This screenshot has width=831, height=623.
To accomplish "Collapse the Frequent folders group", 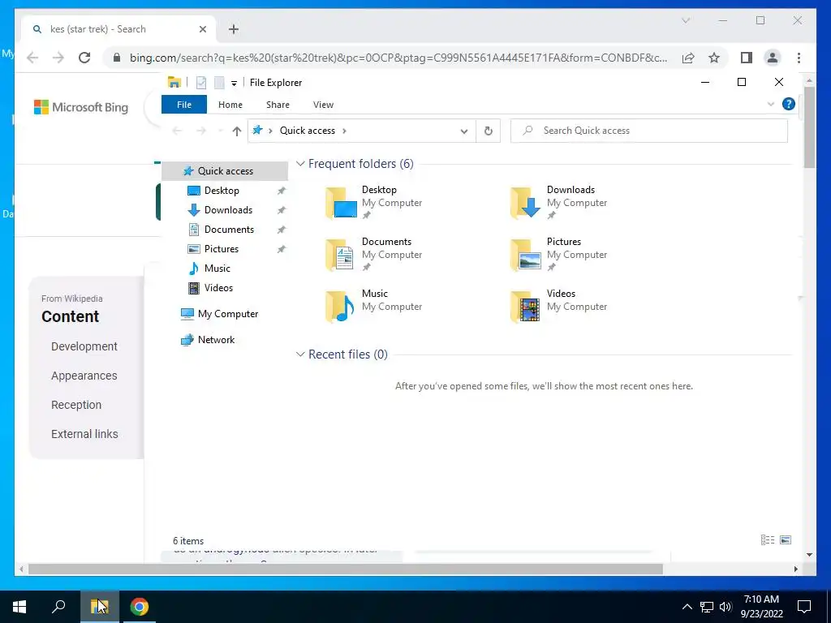I will point(300,164).
